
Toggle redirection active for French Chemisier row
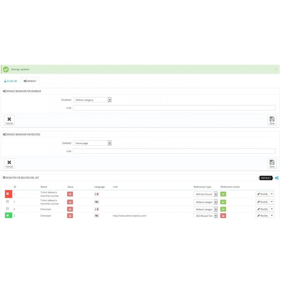(x=223, y=209)
